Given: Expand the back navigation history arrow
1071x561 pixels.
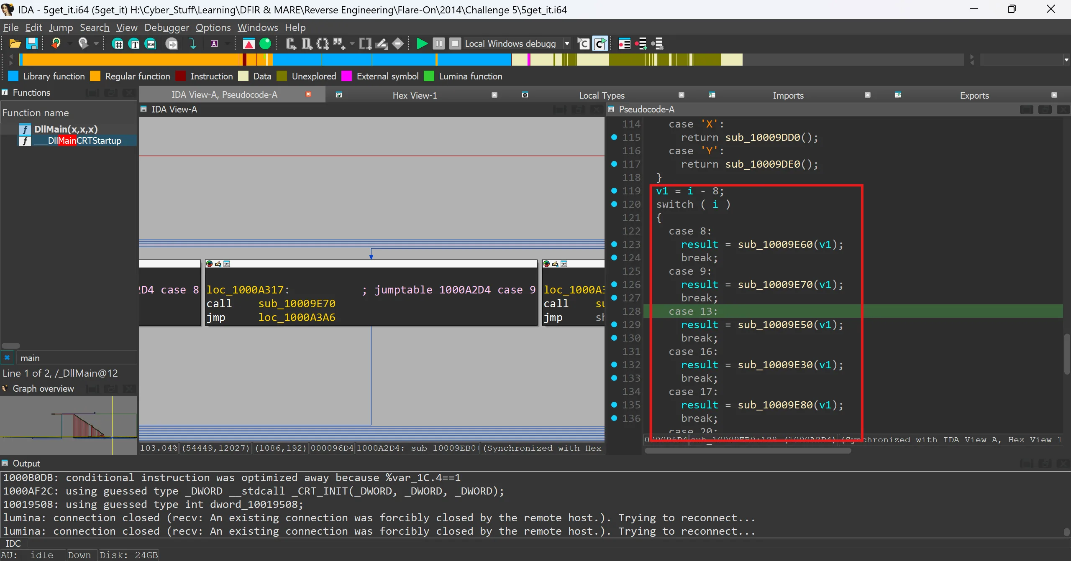Looking at the screenshot, I should [70, 43].
